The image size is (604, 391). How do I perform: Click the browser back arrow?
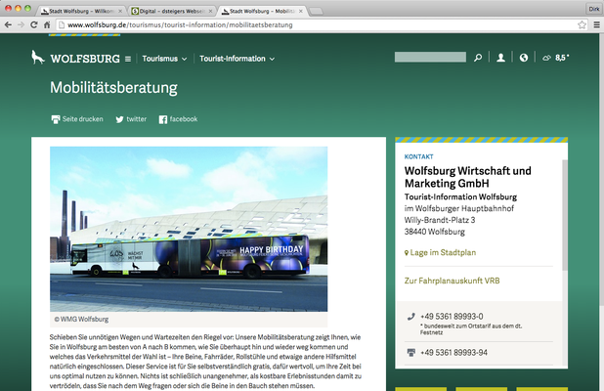pyautogui.click(x=8, y=25)
